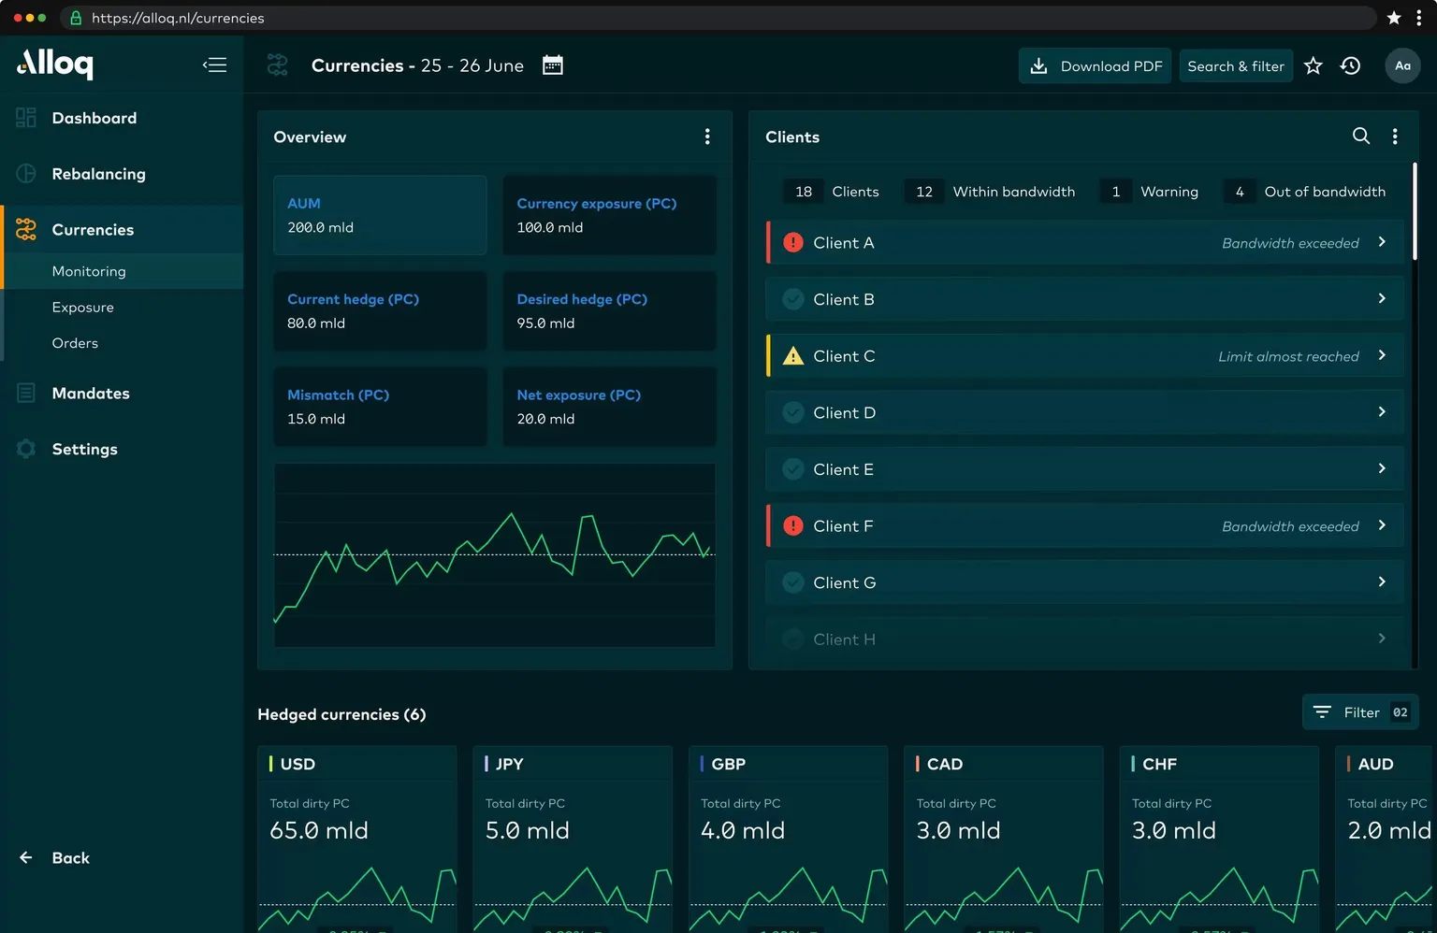This screenshot has width=1437, height=933.
Task: Expand Client G row chevron
Action: point(1382,582)
